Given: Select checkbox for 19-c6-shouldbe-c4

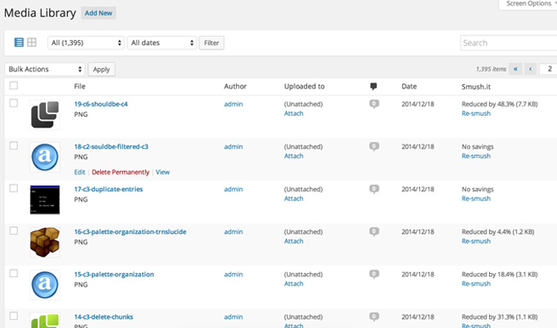Looking at the screenshot, I should [x=13, y=103].
